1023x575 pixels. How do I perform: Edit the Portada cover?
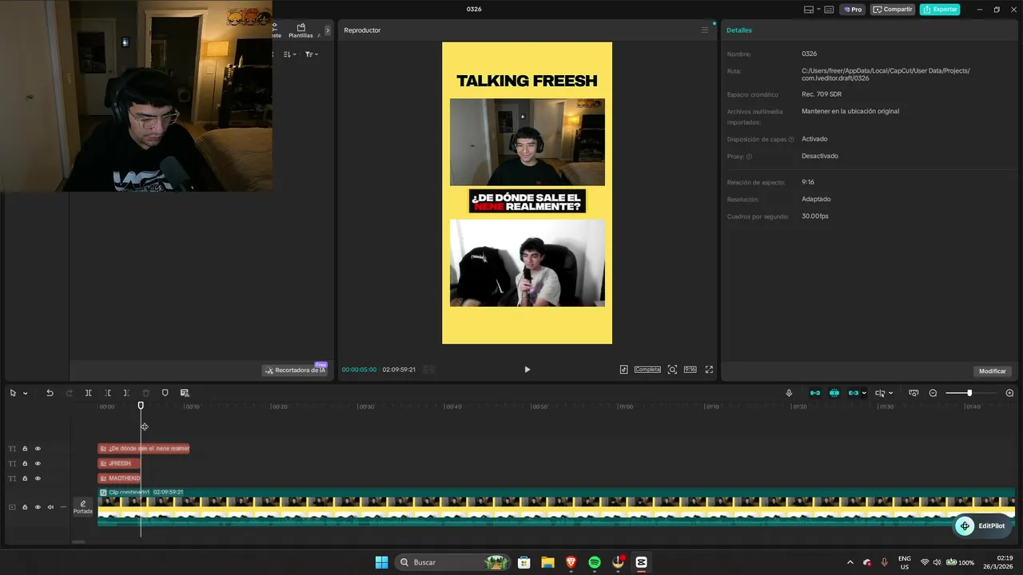click(x=83, y=507)
